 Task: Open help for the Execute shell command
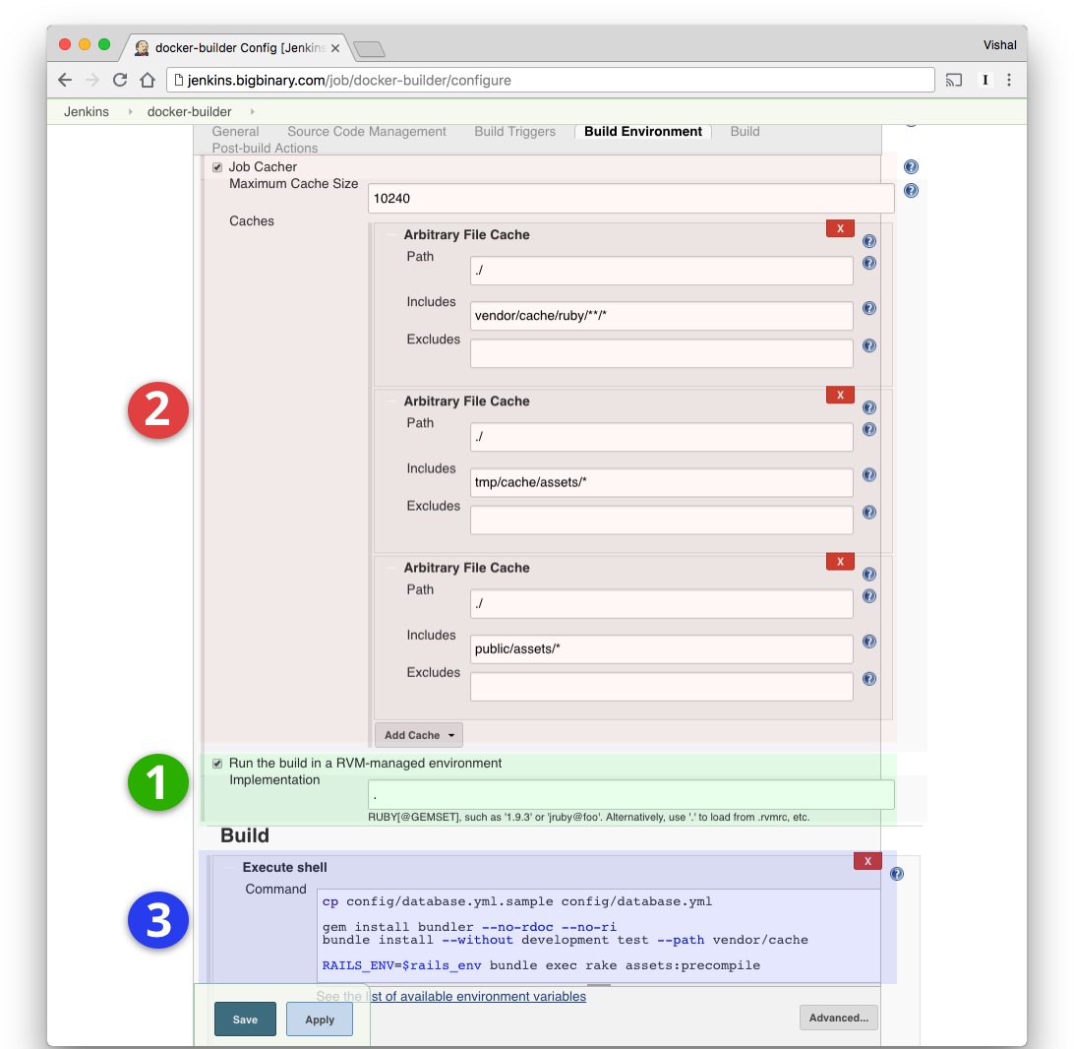896,873
